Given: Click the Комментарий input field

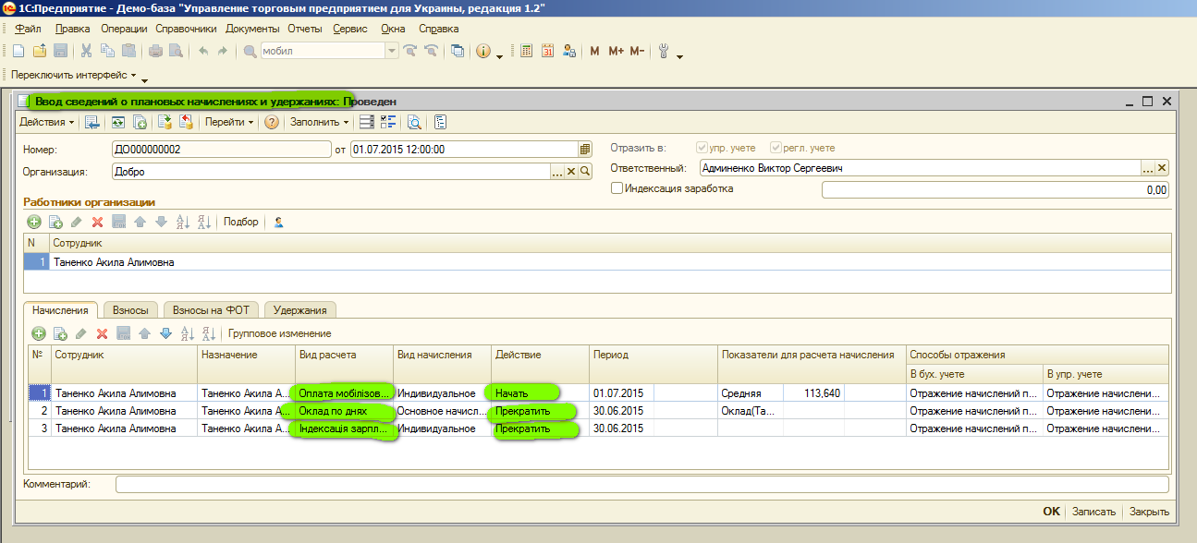Looking at the screenshot, I should coord(641,484).
